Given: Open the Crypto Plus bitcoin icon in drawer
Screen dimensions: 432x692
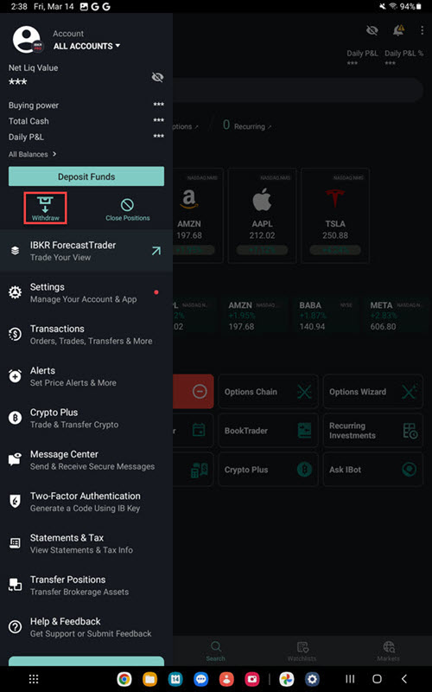Looking at the screenshot, I should tap(15, 418).
